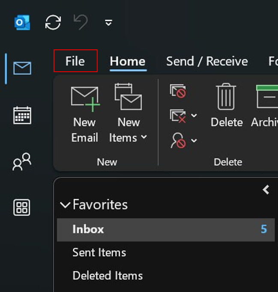
Task: Click the Delete trash can button
Action: point(227,105)
